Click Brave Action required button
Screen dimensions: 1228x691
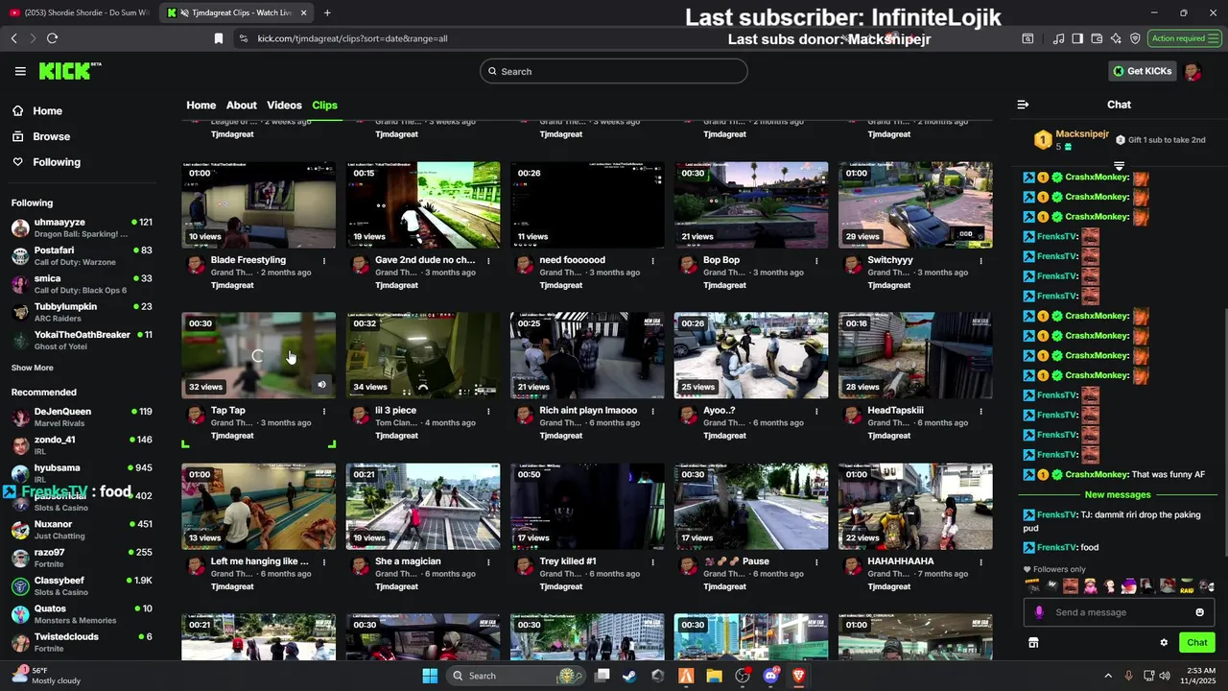(x=1184, y=38)
